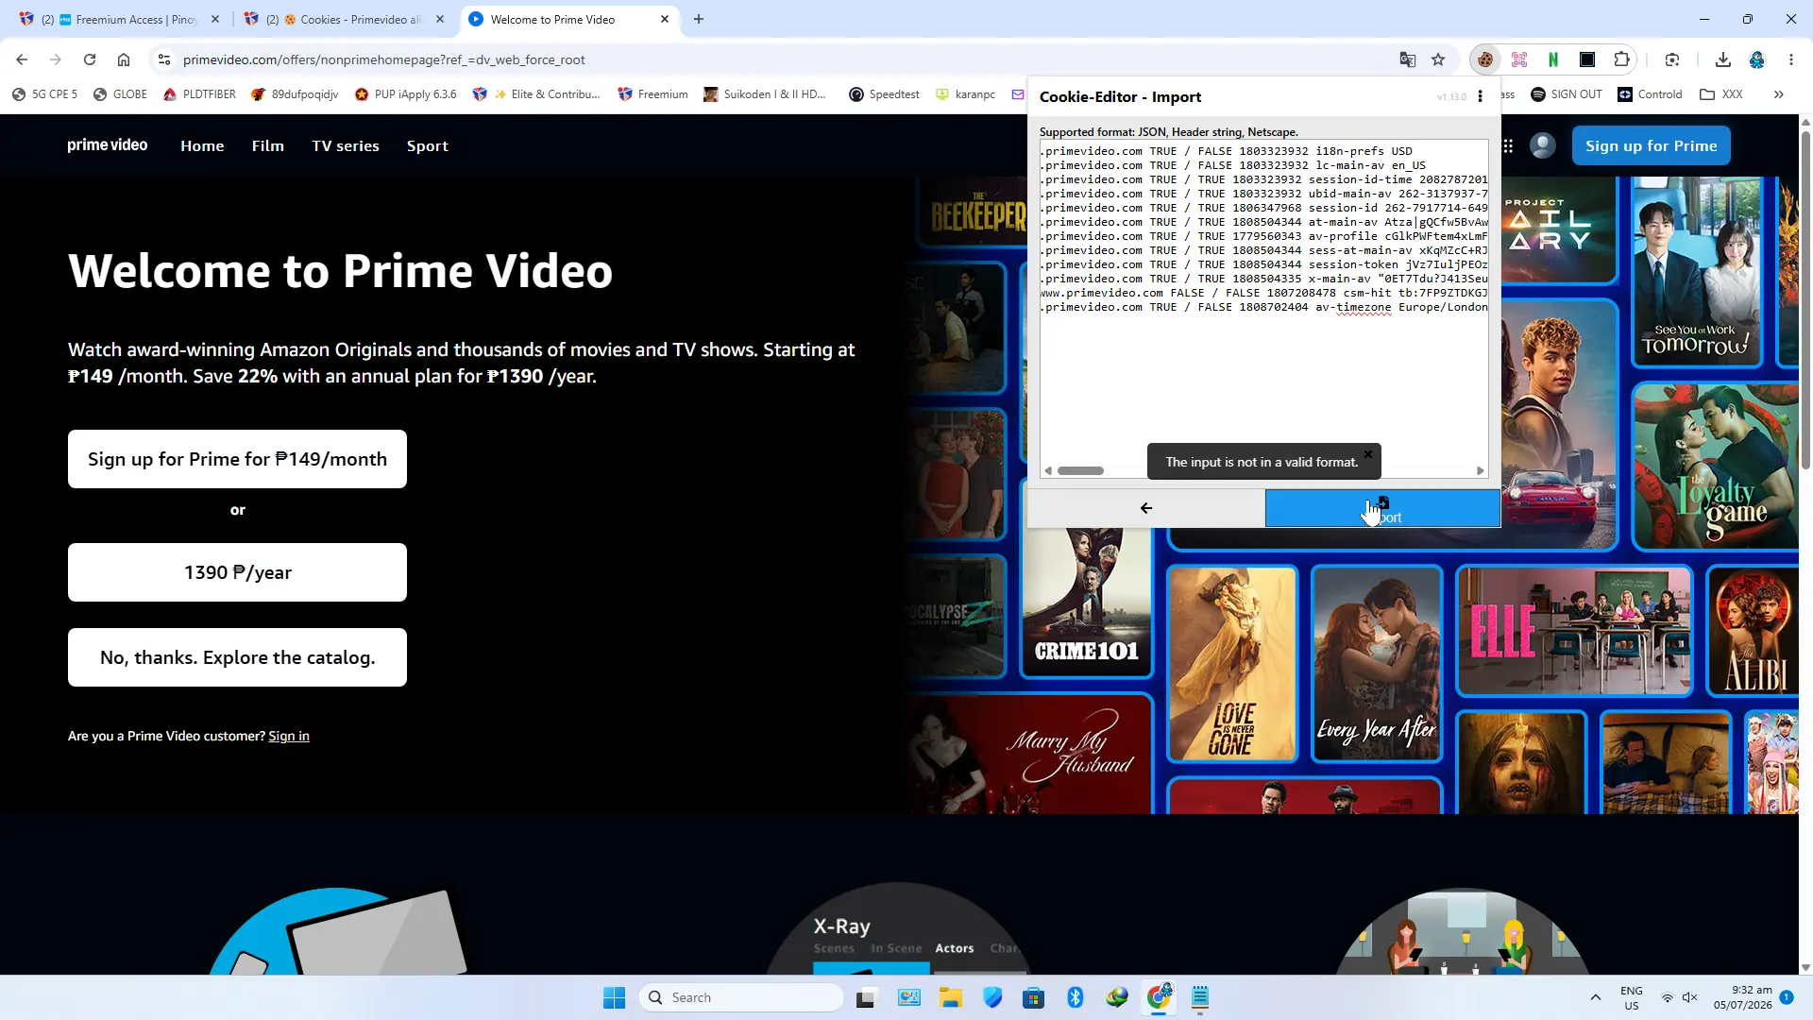The width and height of the screenshot is (1813, 1020).
Task: Bookmark this page with the star icon
Action: pyautogui.click(x=1438, y=59)
